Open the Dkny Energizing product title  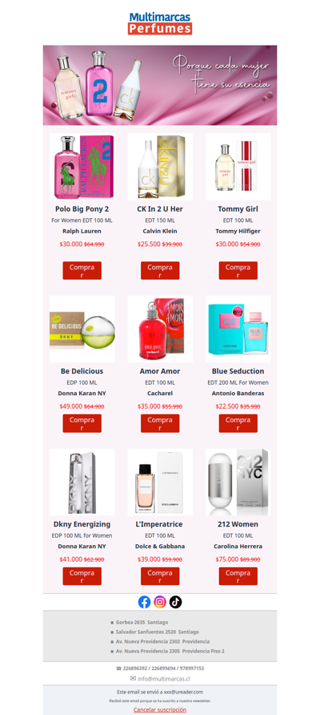(x=82, y=524)
